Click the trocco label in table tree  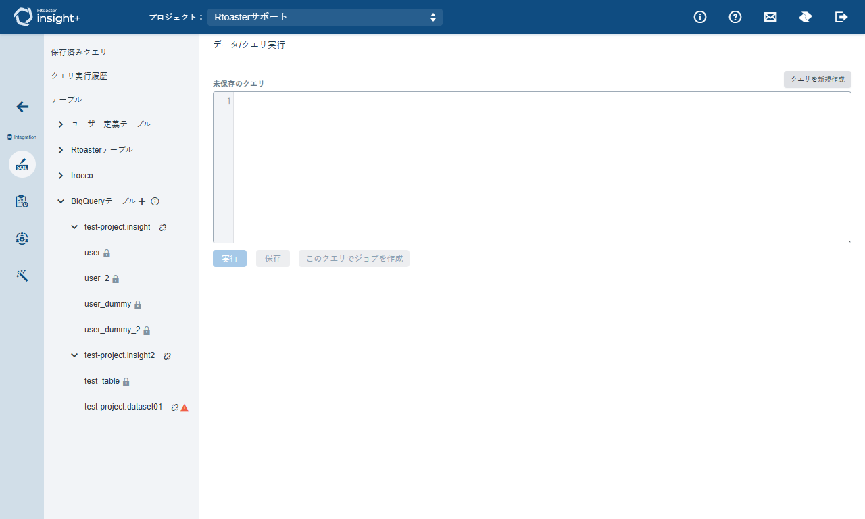coord(82,176)
